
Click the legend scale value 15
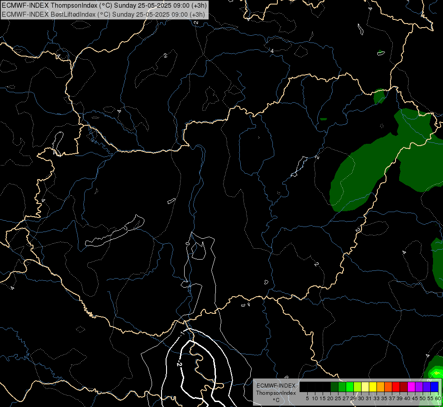323,398
